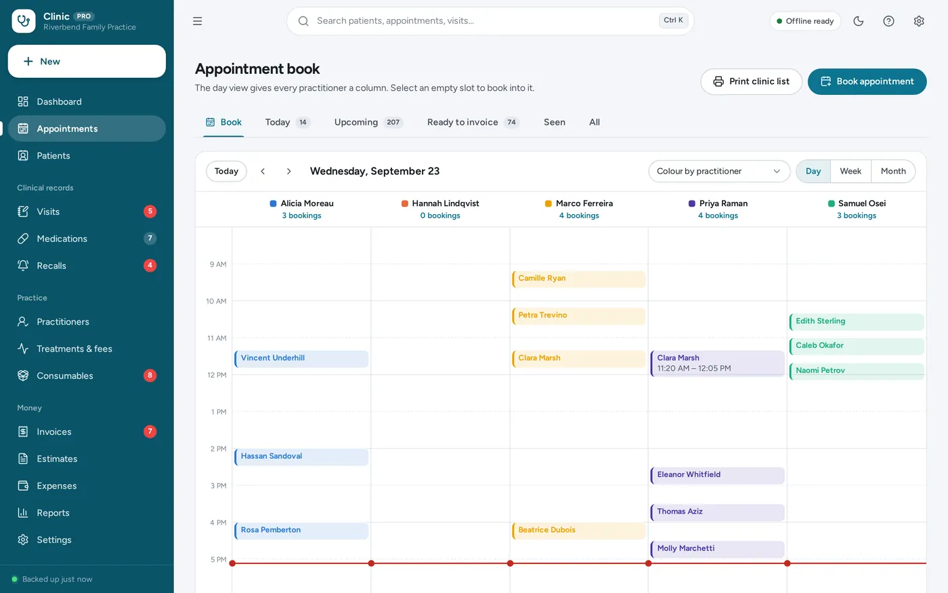Screen dimensions: 948x593
Task: Open Hassan Sandoval appointment
Action: tap(301, 457)
